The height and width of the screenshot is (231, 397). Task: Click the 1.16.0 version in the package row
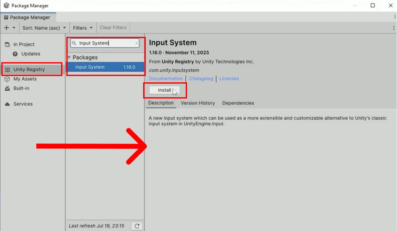[129, 67]
